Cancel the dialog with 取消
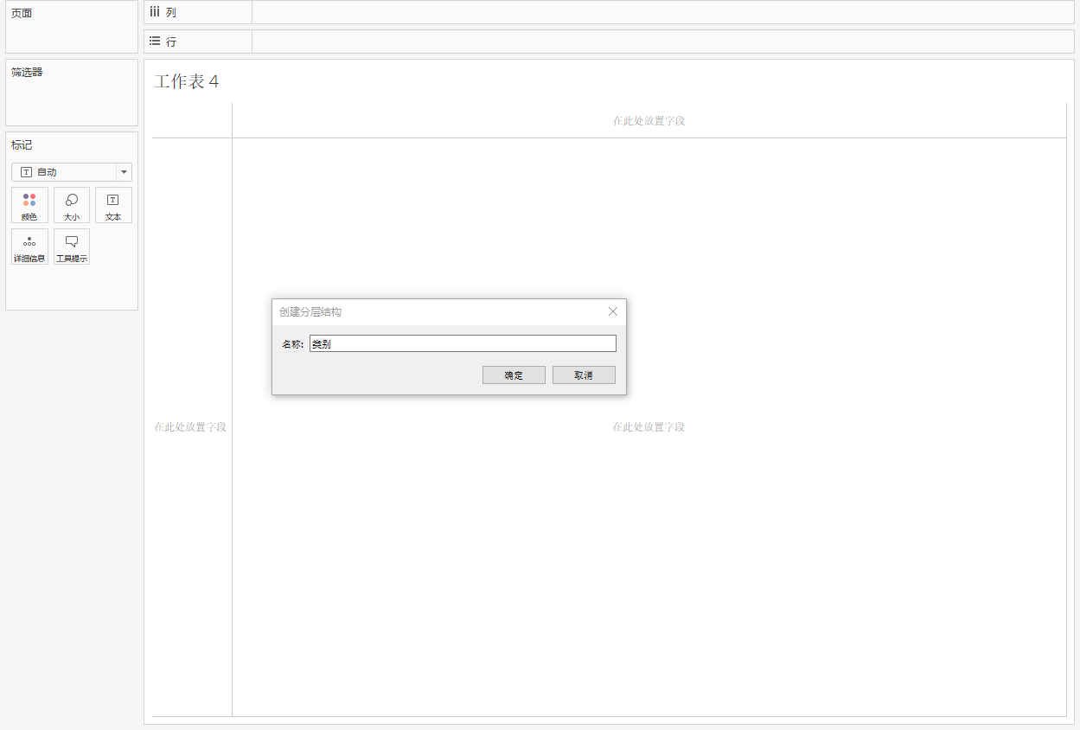The width and height of the screenshot is (1080, 730). pyautogui.click(x=584, y=375)
